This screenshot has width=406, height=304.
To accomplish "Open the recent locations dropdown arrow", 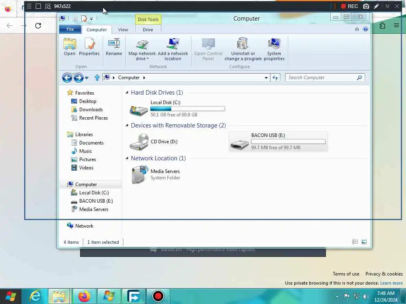I will [86, 78].
